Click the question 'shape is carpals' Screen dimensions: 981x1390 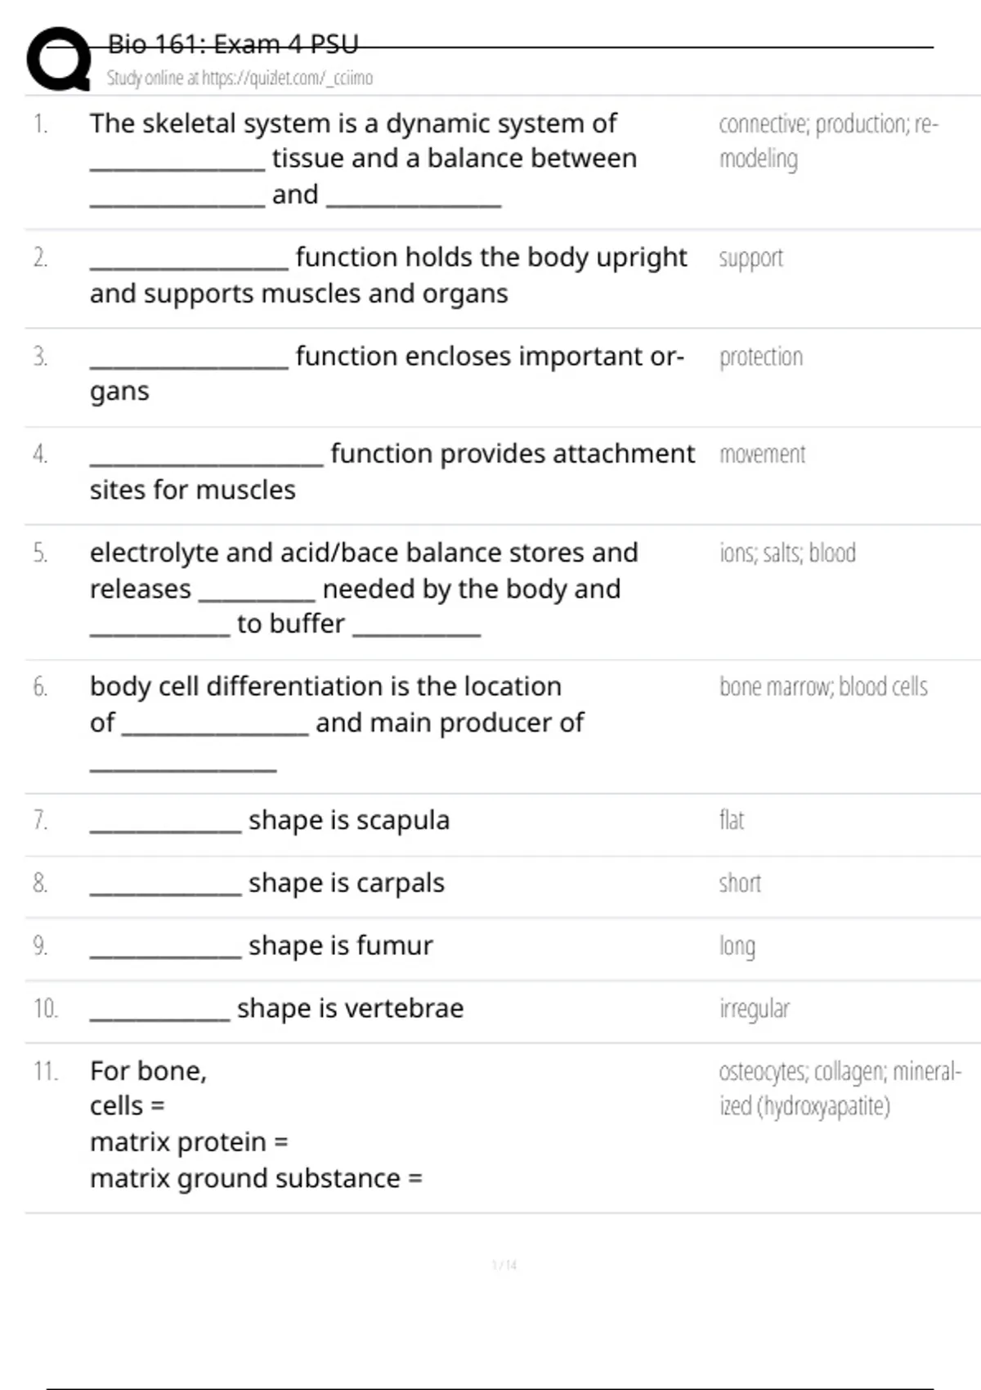coord(346,883)
